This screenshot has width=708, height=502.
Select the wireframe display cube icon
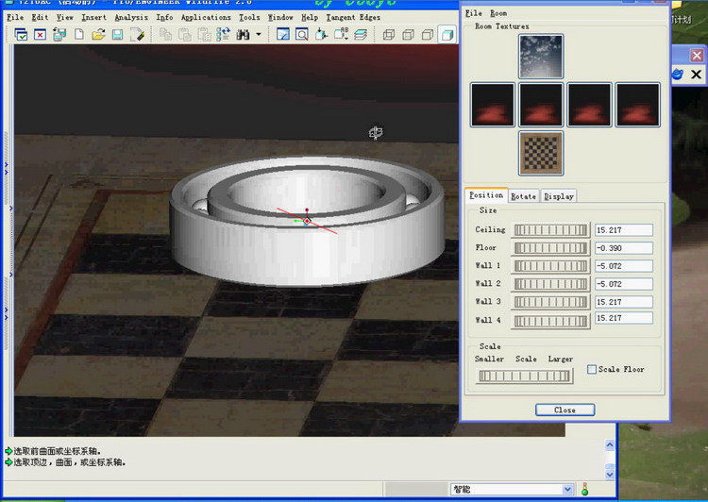388,35
